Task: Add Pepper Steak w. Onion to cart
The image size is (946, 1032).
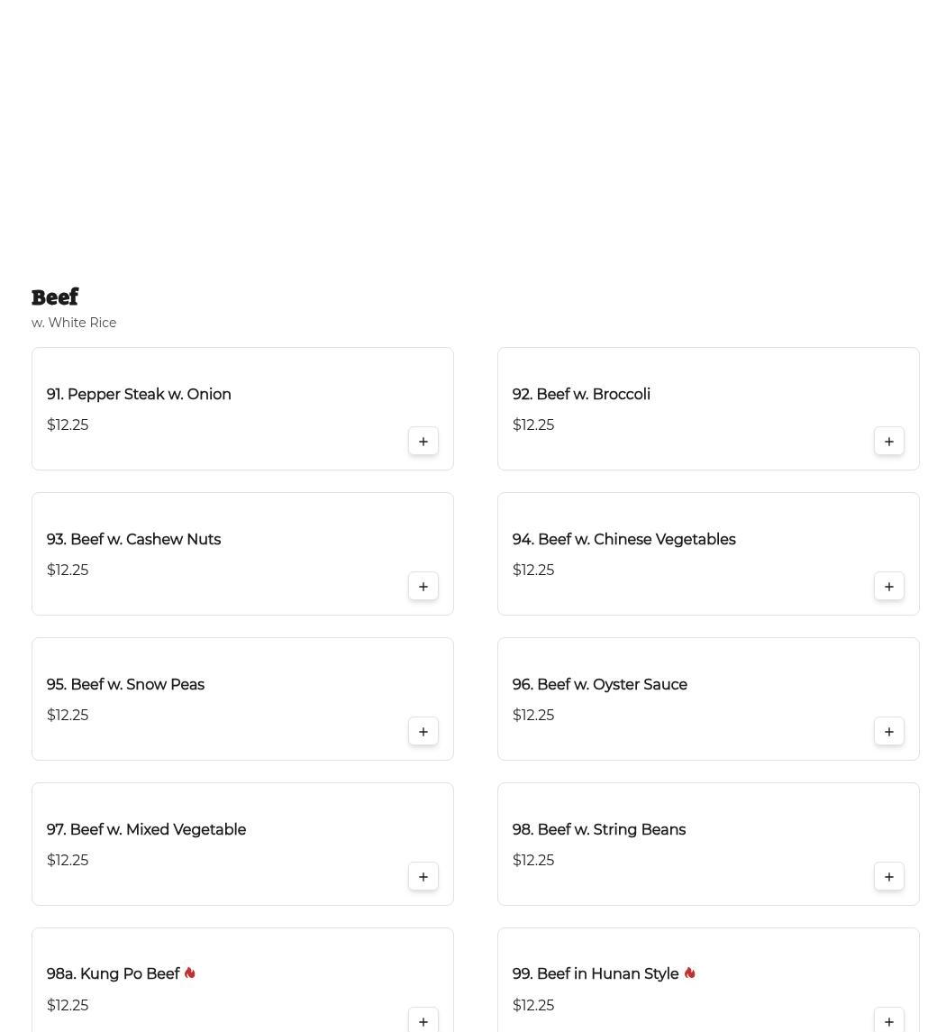Action: (x=423, y=442)
